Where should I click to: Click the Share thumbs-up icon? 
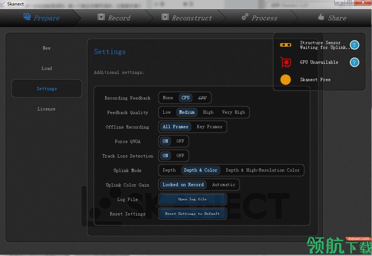tap(321, 17)
